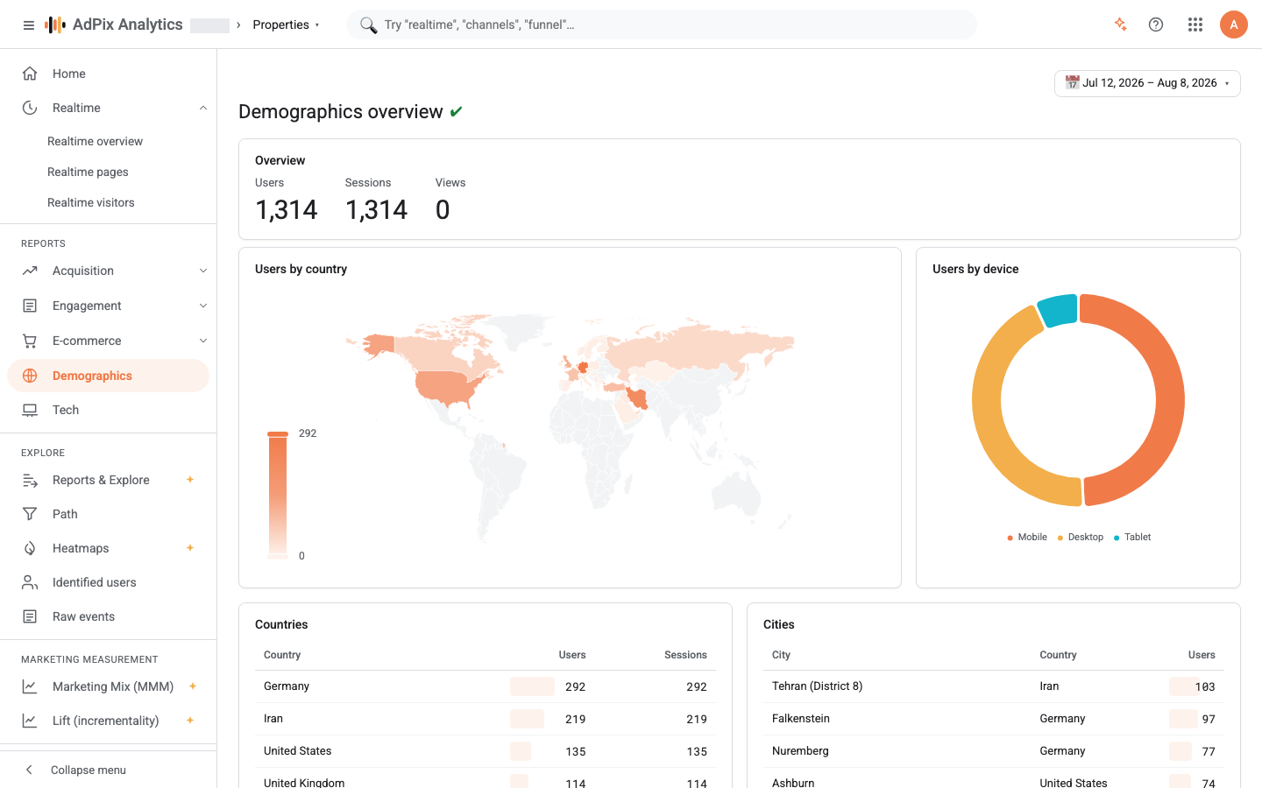The height and width of the screenshot is (788, 1262).
Task: Open the Properties dropdown
Action: 286,25
